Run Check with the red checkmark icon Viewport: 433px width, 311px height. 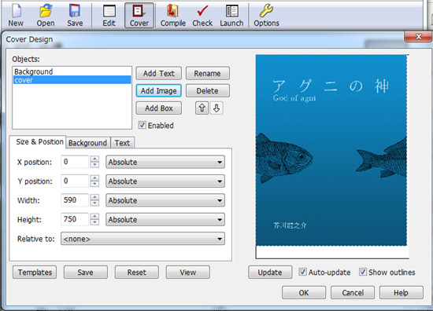tap(202, 16)
